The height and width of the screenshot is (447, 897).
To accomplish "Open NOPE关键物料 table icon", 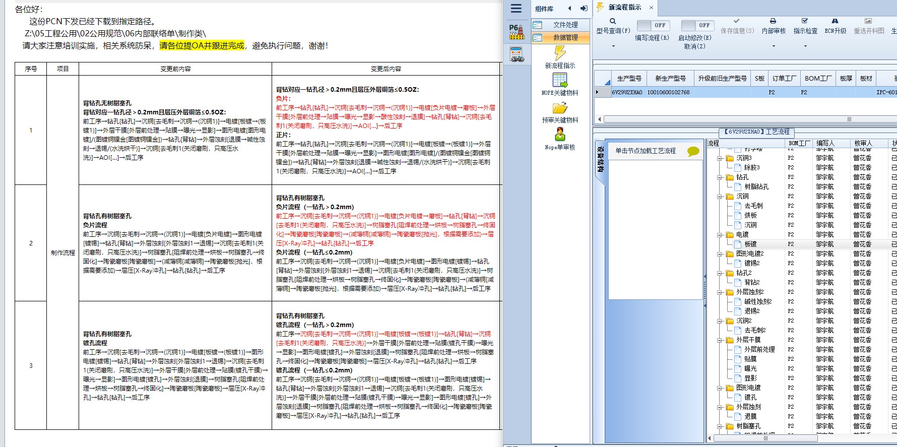I will click(560, 80).
